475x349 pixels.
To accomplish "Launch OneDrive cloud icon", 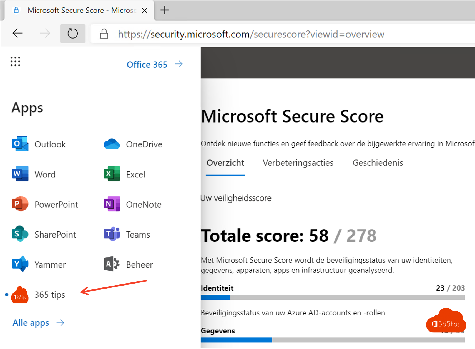I will pos(112,144).
